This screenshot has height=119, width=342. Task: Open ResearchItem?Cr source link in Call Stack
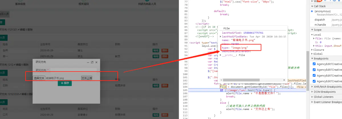pyautogui.click(x=329, y=14)
